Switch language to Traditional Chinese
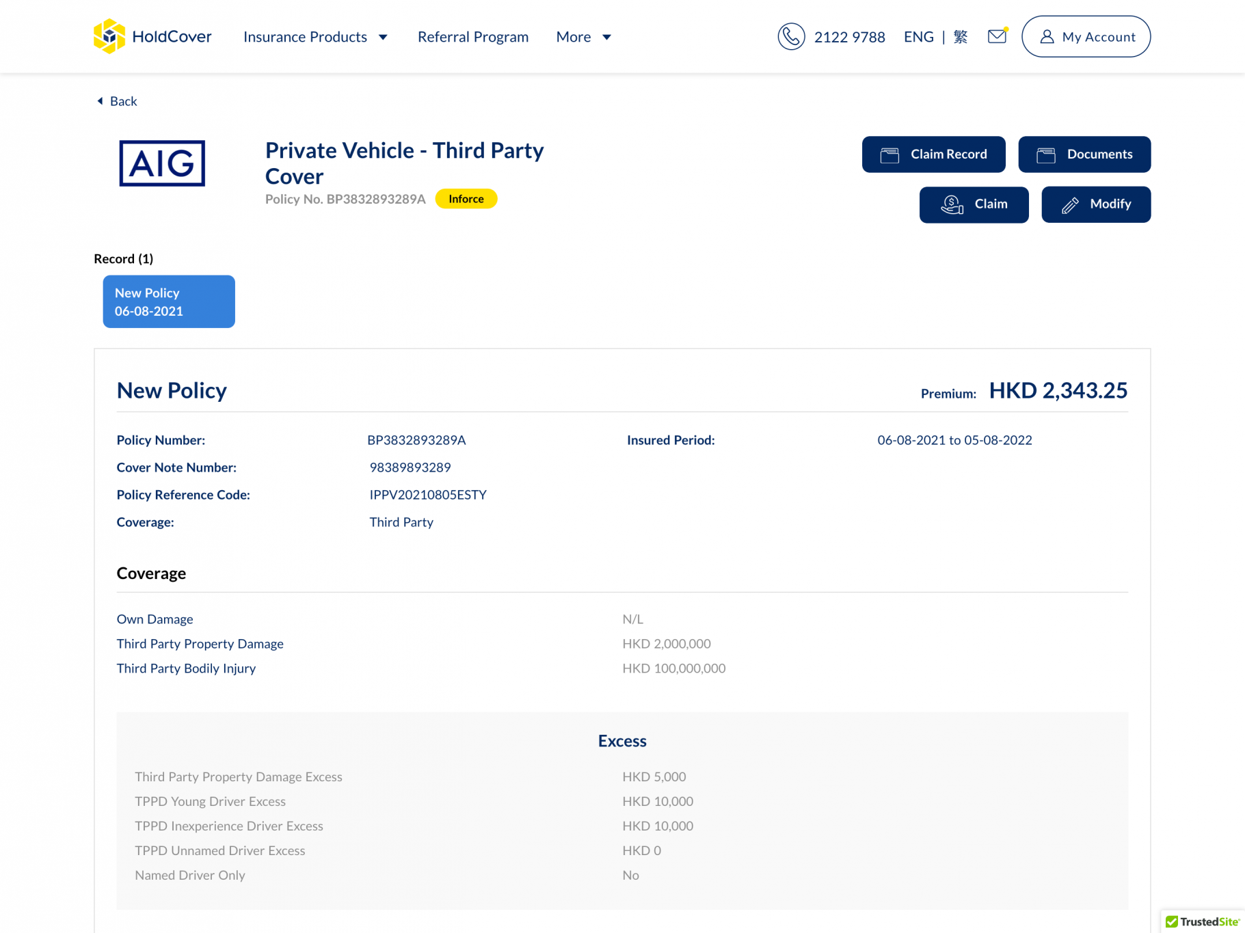The width and height of the screenshot is (1245, 933). [x=961, y=37]
